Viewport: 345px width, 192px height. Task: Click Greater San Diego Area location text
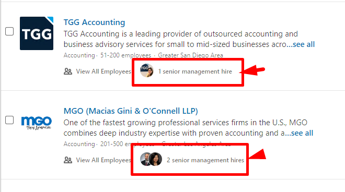click(x=191, y=55)
